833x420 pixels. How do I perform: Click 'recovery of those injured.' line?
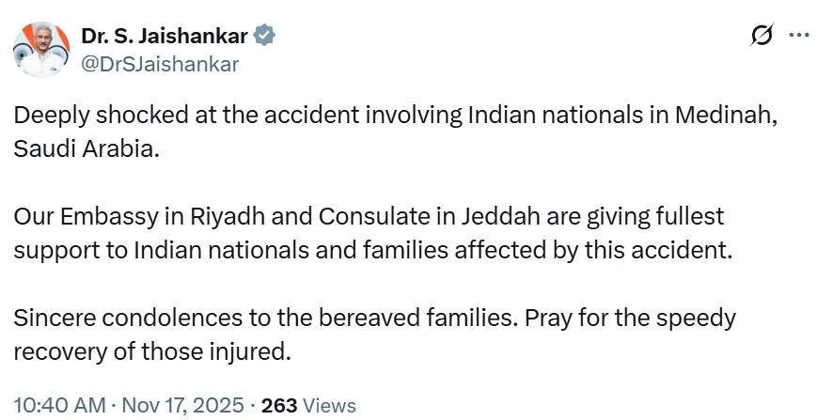click(151, 352)
